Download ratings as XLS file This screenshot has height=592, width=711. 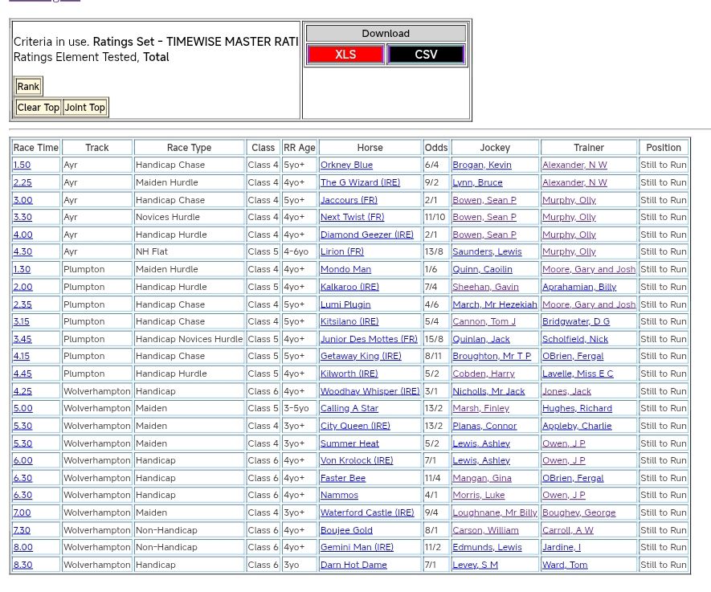pos(345,55)
